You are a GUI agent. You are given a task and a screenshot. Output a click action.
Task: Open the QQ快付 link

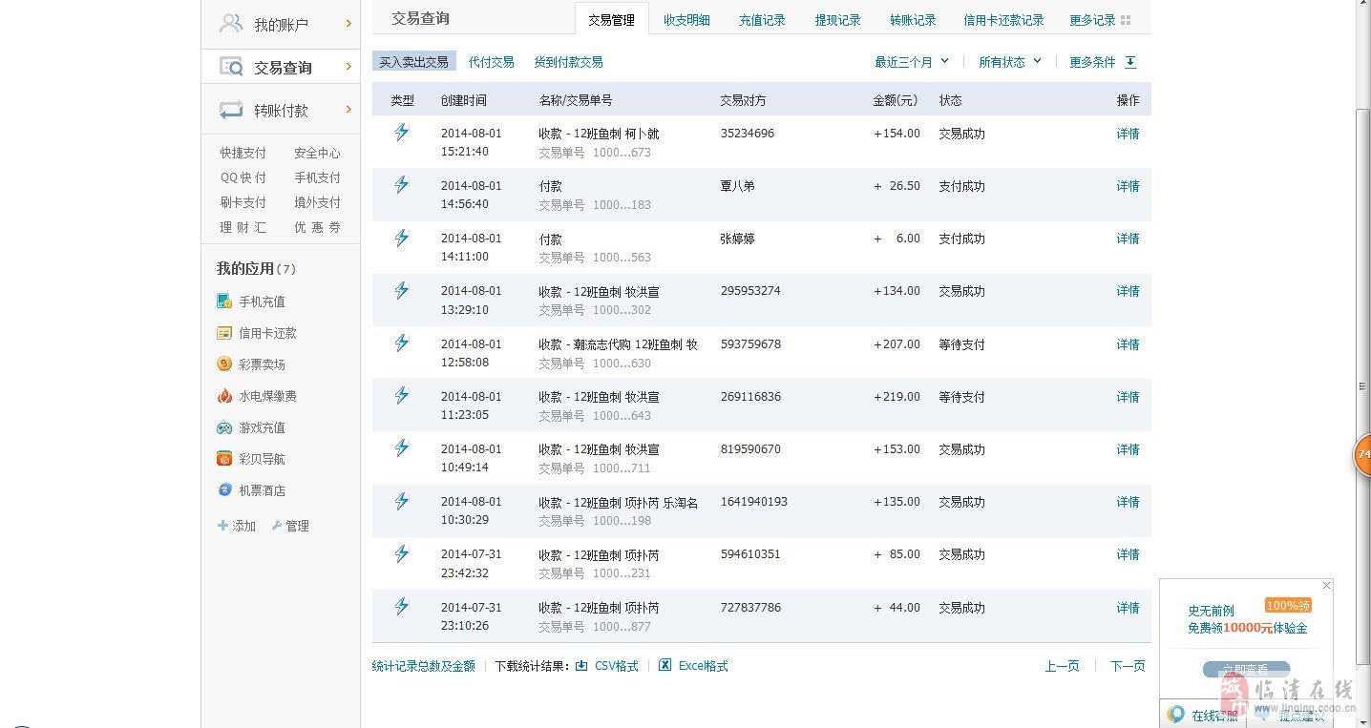(x=243, y=177)
